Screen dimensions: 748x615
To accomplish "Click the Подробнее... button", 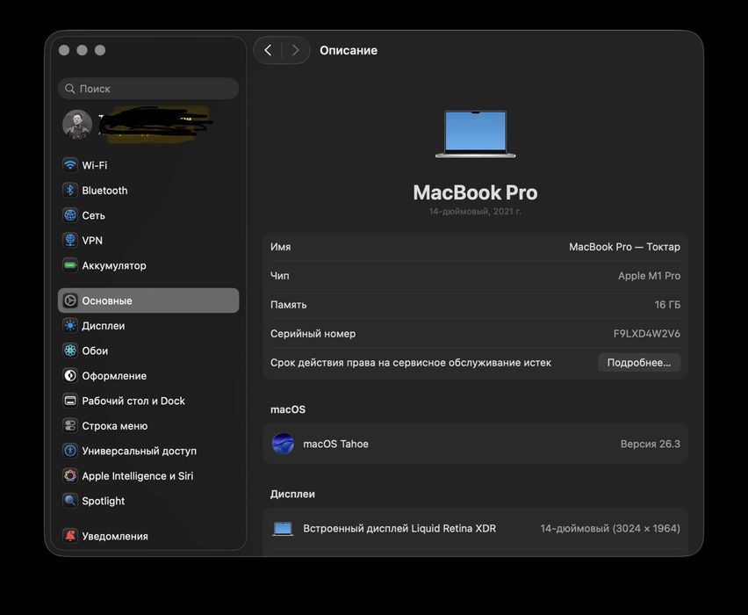I will click(x=639, y=362).
